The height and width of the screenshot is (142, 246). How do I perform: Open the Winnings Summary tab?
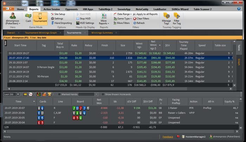tap(102, 33)
